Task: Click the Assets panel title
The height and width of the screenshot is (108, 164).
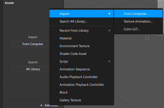Action: (x=9, y=3)
